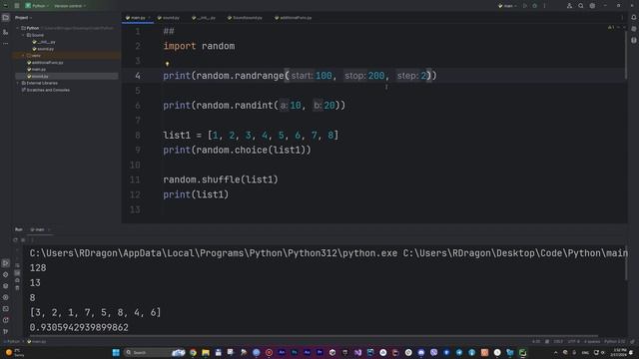Screen dimensions: 639x359
Task: Click the line separator status entry
Action: 558,341
